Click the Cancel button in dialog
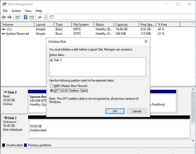Screen dimensions: 196x154 tap(137, 111)
